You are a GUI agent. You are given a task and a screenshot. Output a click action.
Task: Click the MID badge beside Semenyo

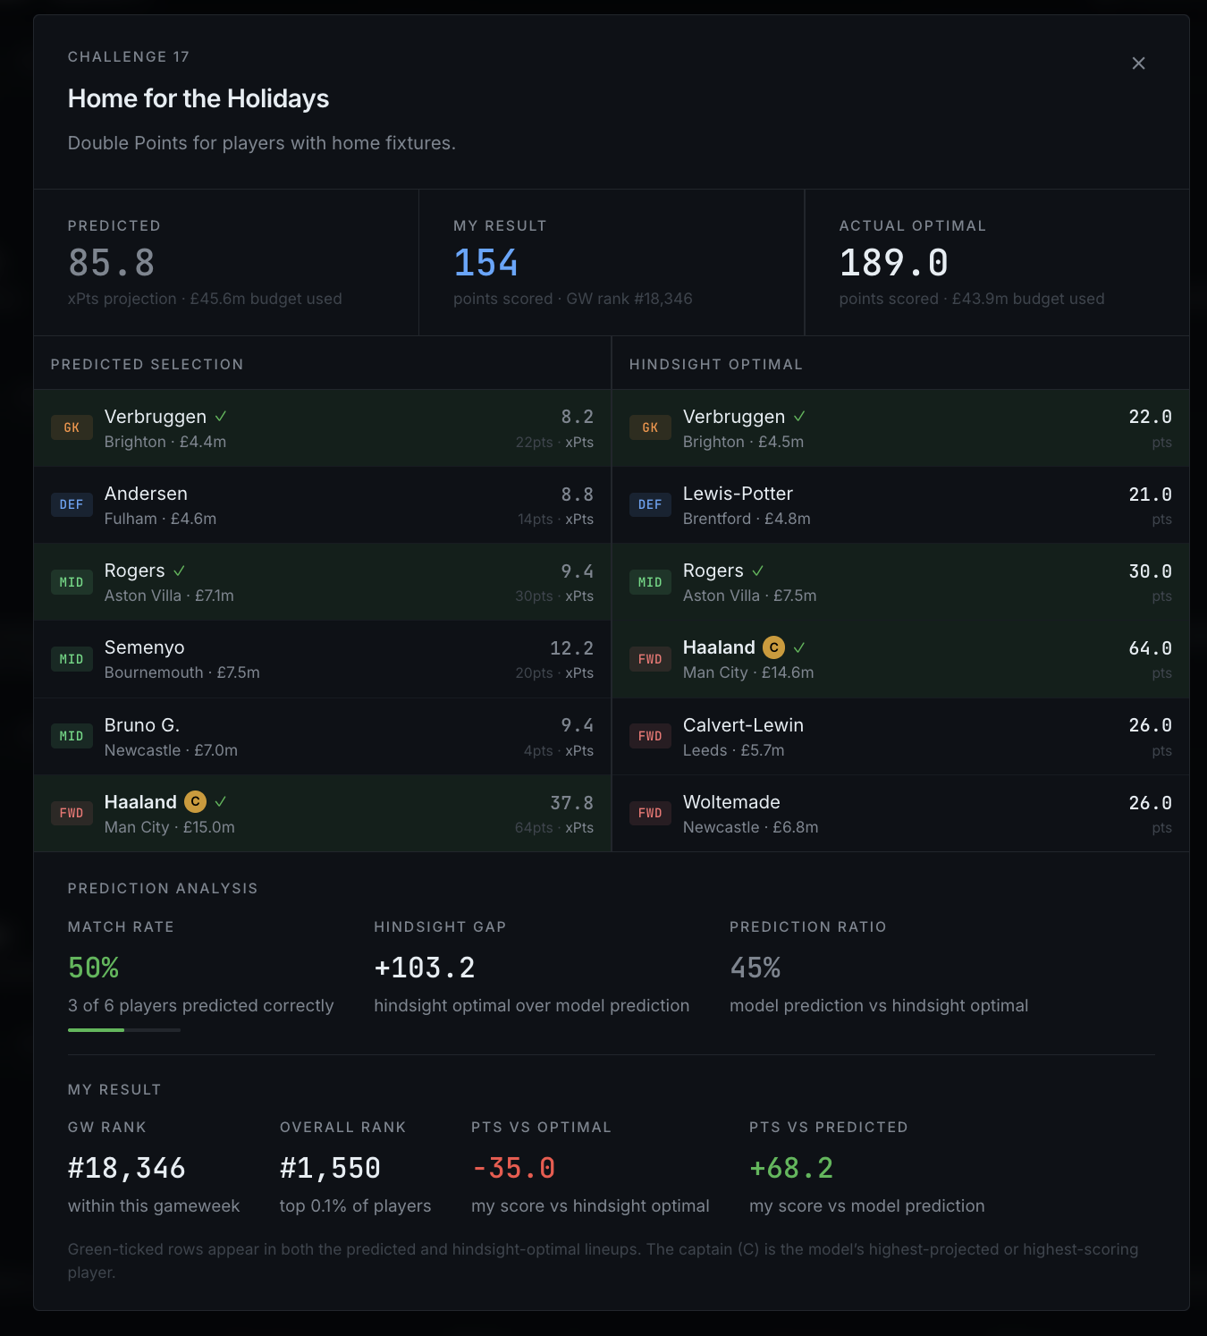click(72, 659)
